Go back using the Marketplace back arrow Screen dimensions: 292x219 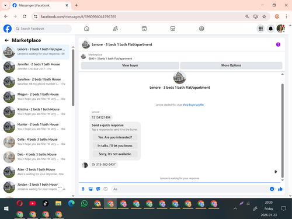6,40
